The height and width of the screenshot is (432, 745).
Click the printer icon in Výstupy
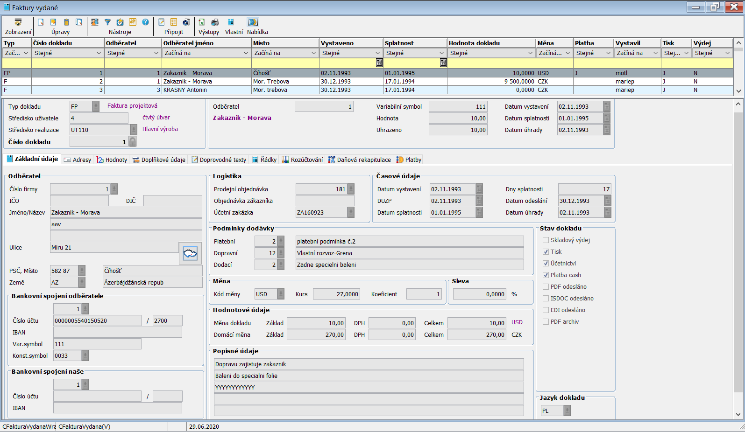pyautogui.click(x=215, y=22)
